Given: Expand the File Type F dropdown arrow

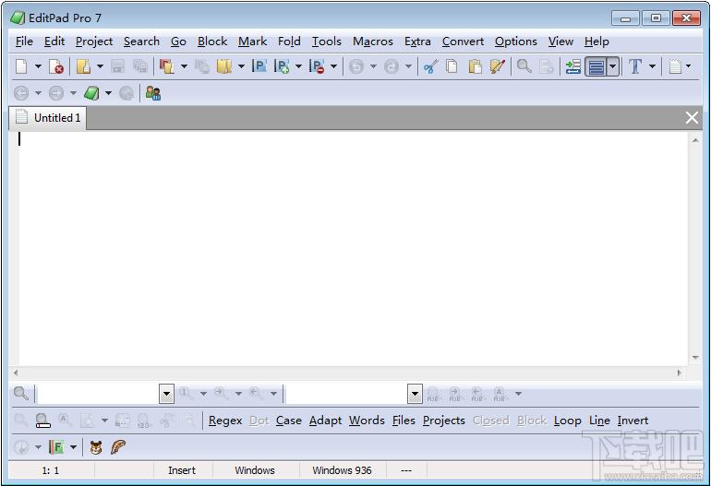Looking at the screenshot, I should coord(73,447).
